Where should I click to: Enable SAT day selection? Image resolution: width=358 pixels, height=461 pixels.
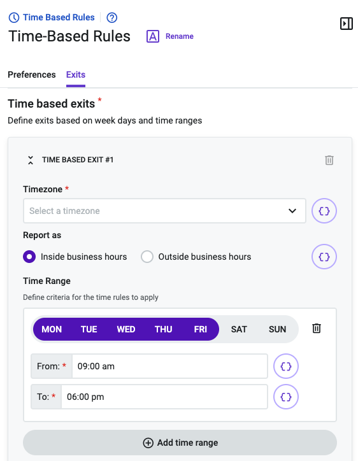239,329
